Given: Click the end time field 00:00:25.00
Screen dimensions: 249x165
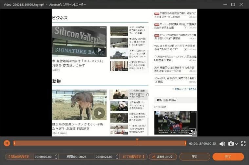Looking at the screenshot, I should tap(104, 157).
